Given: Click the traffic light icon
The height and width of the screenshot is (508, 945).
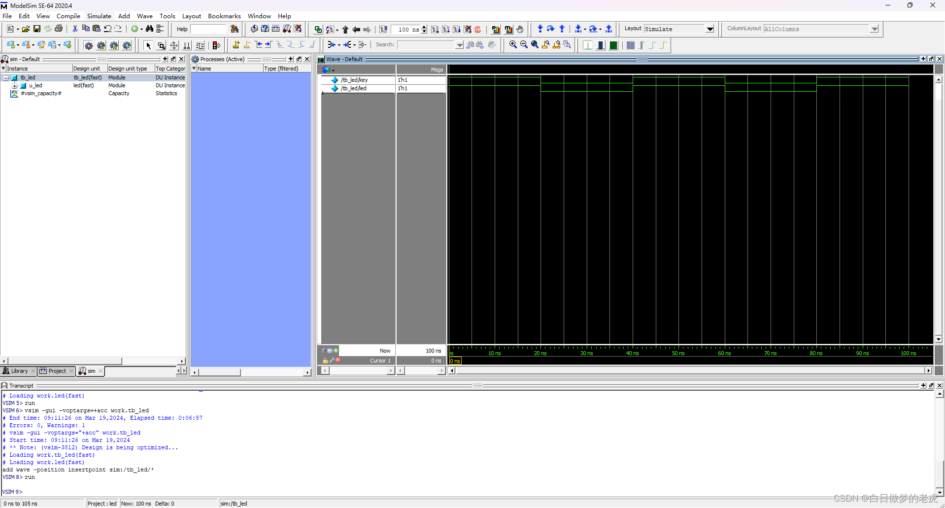Looking at the screenshot, I should pos(216,45).
